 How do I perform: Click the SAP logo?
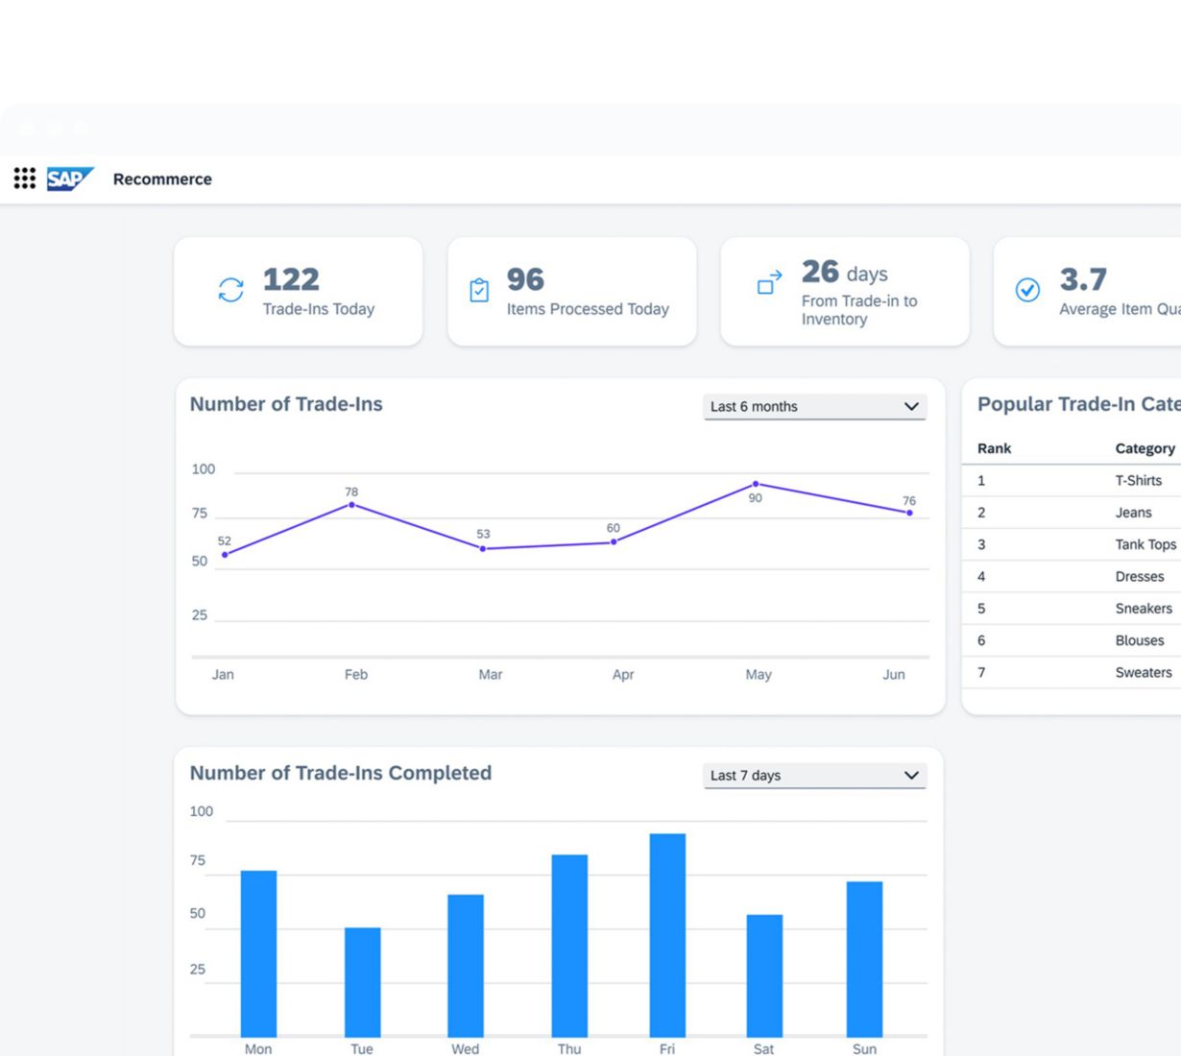pos(69,179)
